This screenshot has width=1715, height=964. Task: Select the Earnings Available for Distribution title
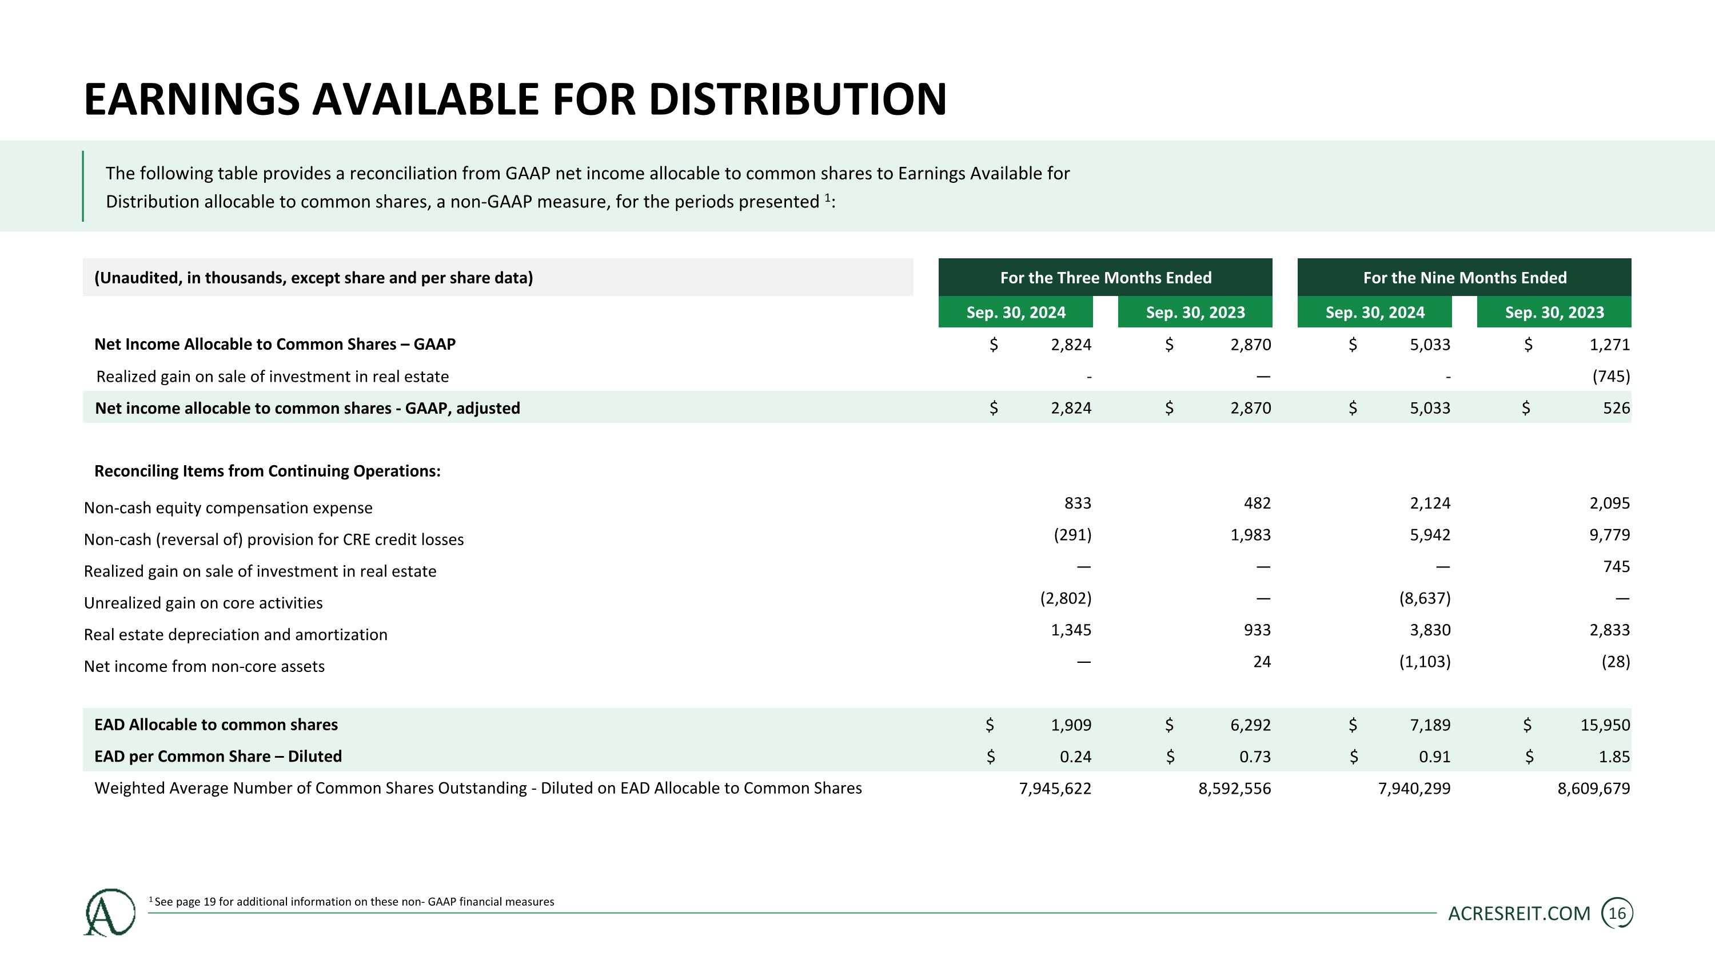tap(514, 100)
